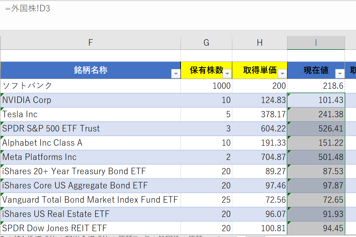
Task: Select iShares 20+ Year Treasury Bond ETF cell
Action: [x=91, y=171]
